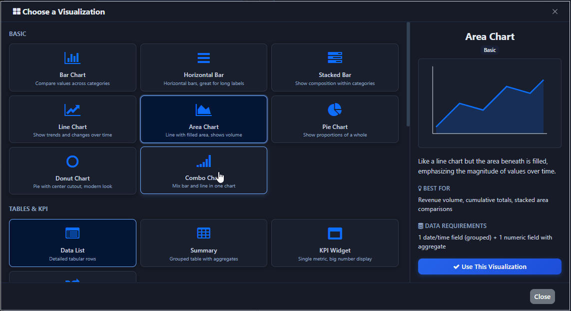Screen dimensions: 571x311
Task: Click the 'Horizontal Bar' card title
Action: pos(203,74)
